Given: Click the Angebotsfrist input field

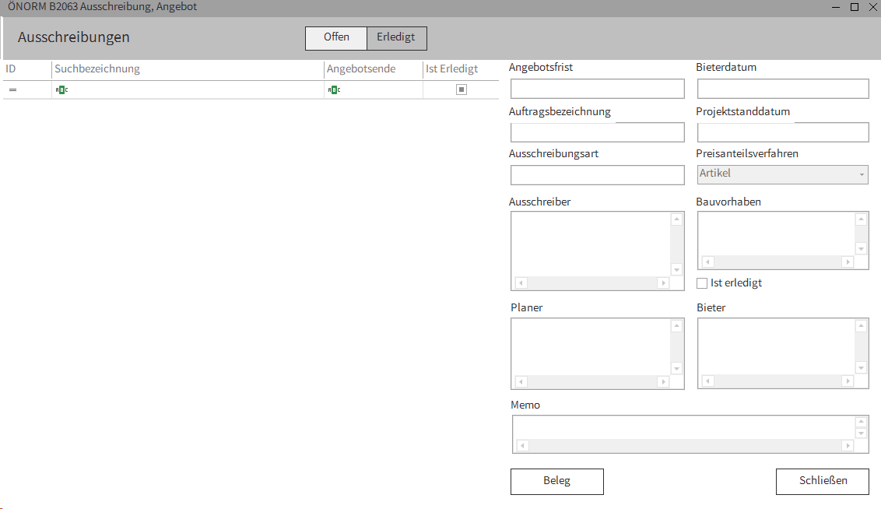Looking at the screenshot, I should (597, 88).
